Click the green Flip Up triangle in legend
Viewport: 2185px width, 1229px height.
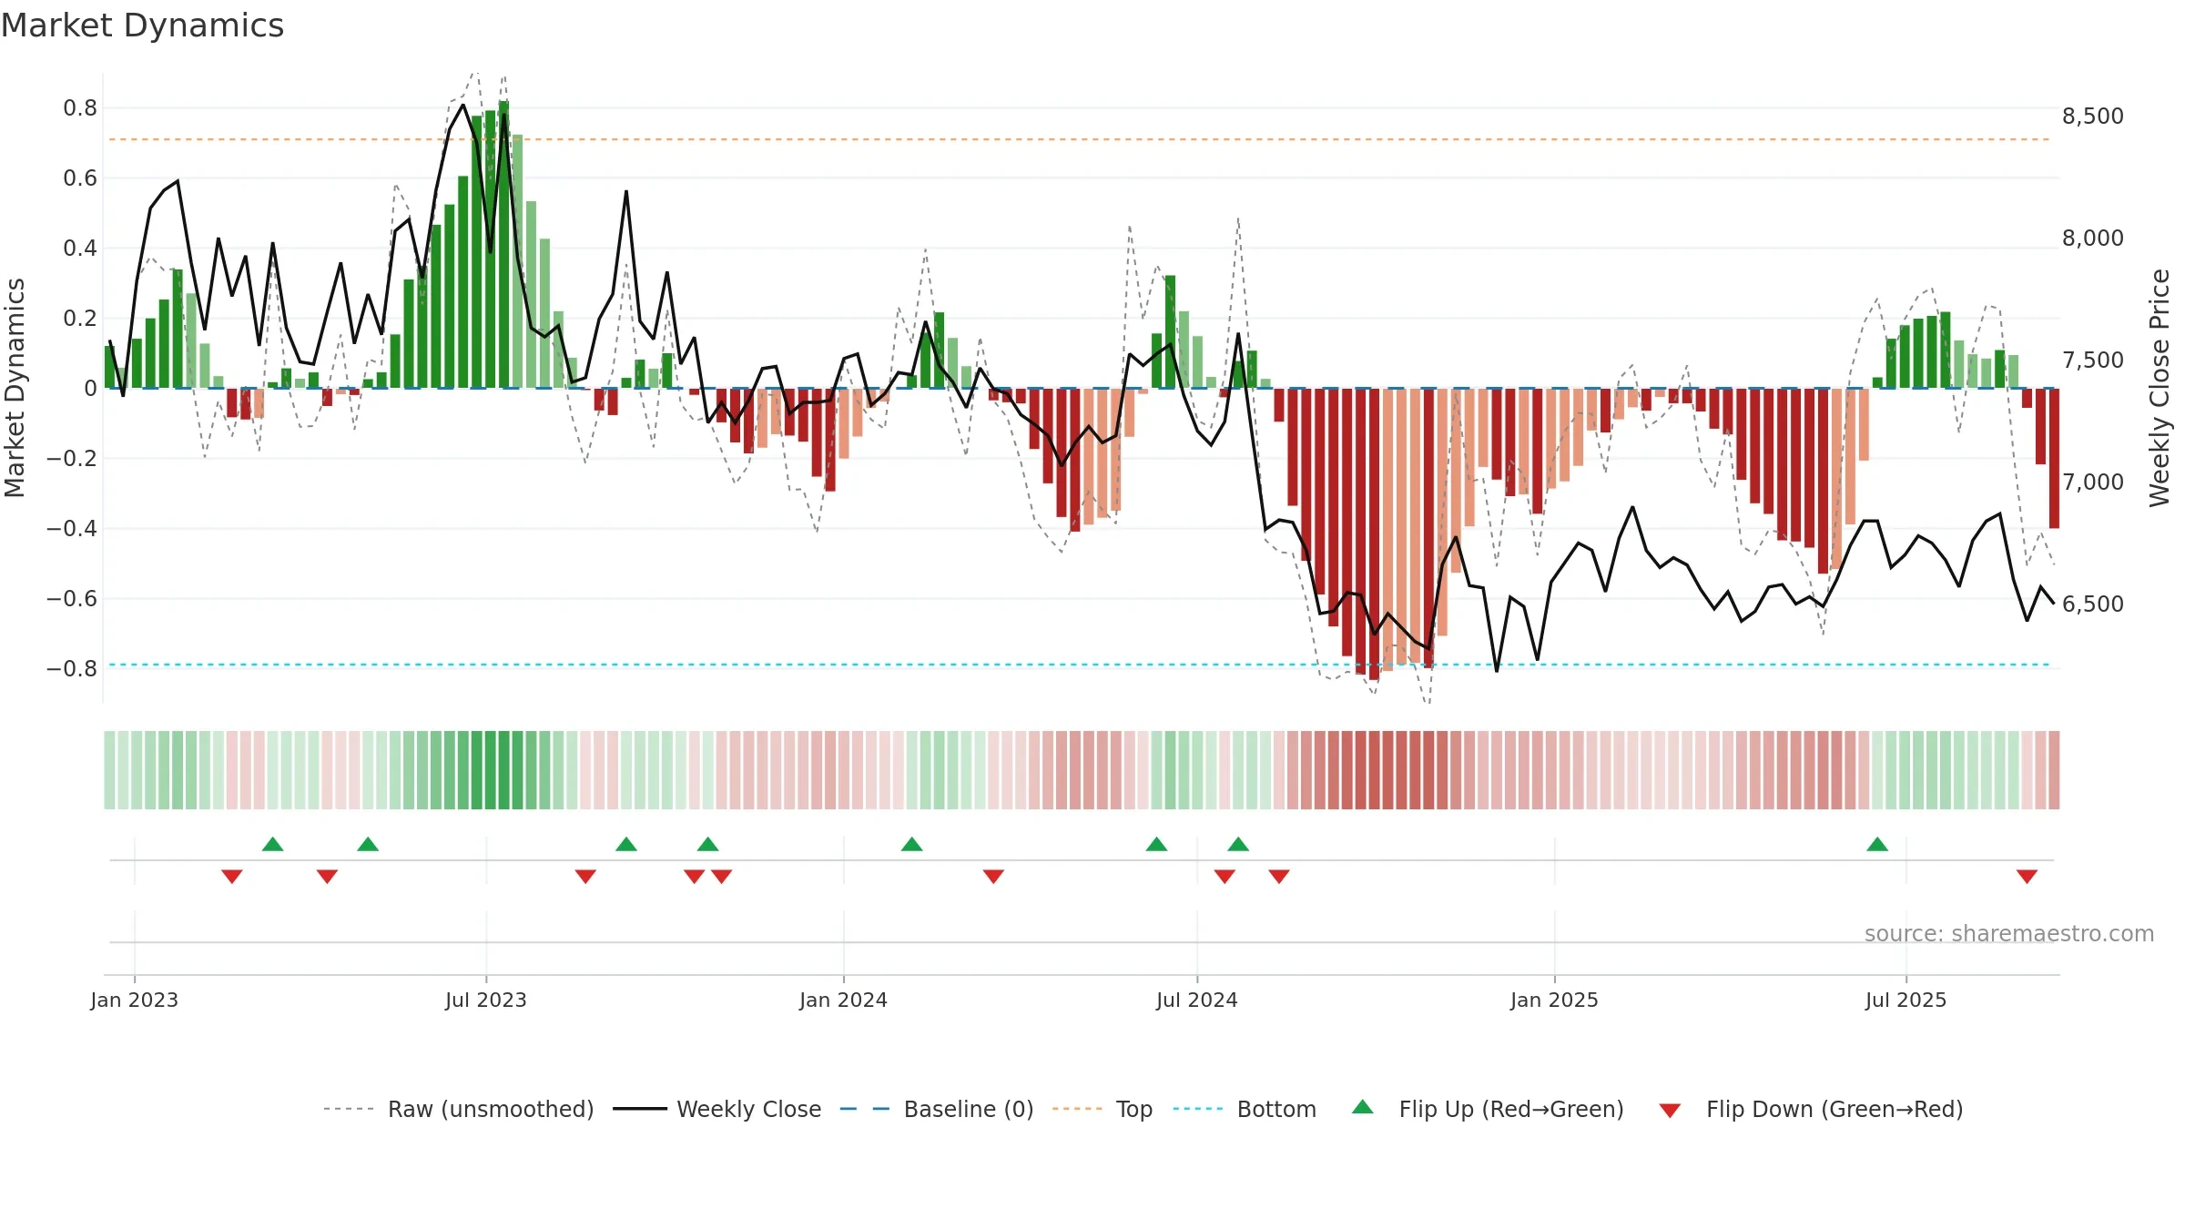pyautogui.click(x=1363, y=1107)
